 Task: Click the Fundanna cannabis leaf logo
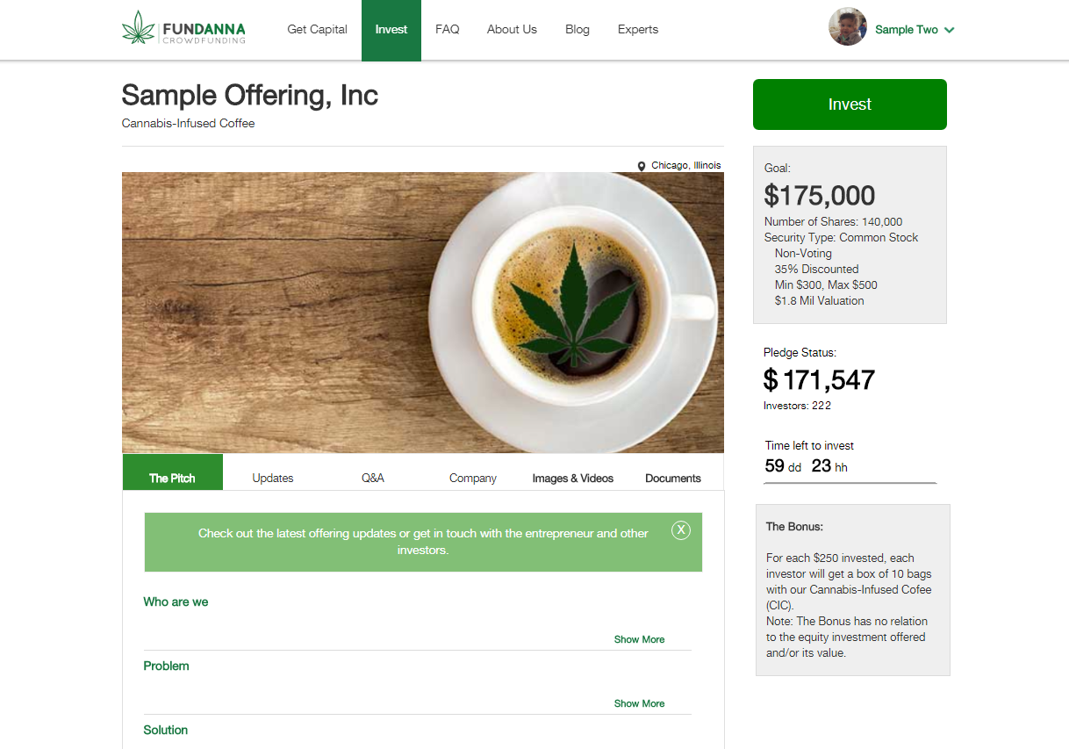pyautogui.click(x=138, y=28)
